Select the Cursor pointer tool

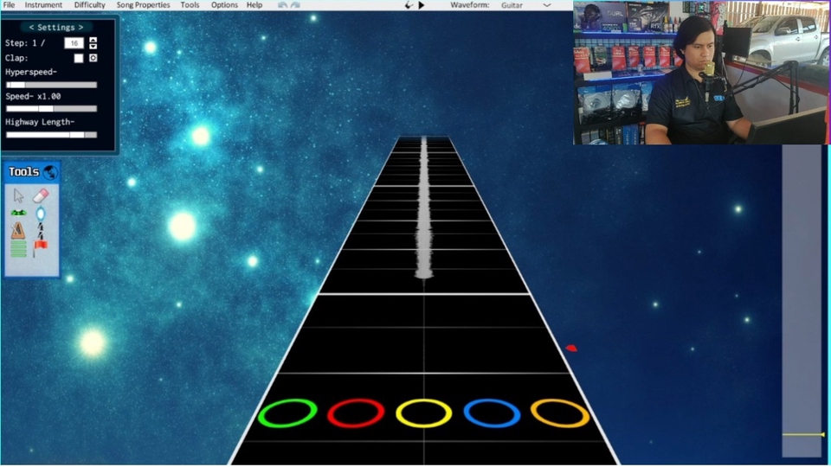[19, 195]
